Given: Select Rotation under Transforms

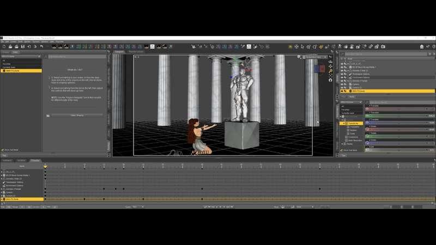Looking at the screenshot, I should click(x=353, y=130).
